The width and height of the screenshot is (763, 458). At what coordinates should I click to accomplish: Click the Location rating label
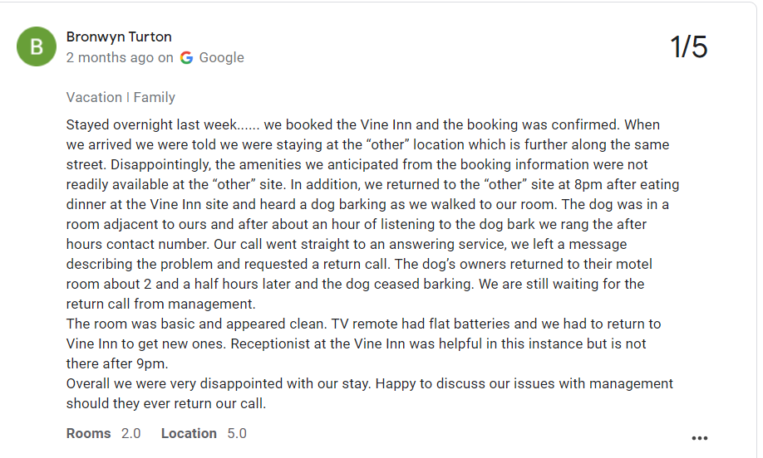189,433
